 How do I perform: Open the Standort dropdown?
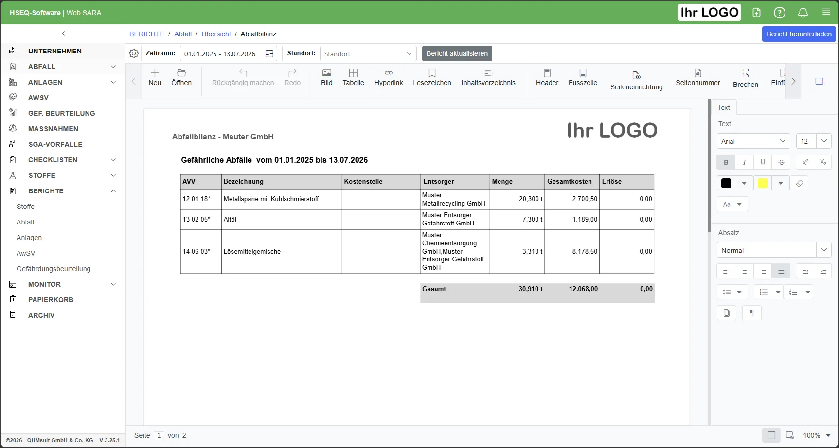368,53
